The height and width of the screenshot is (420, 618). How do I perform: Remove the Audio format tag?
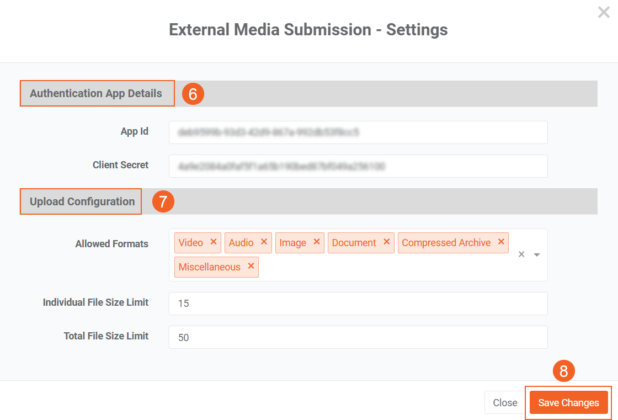pos(264,242)
